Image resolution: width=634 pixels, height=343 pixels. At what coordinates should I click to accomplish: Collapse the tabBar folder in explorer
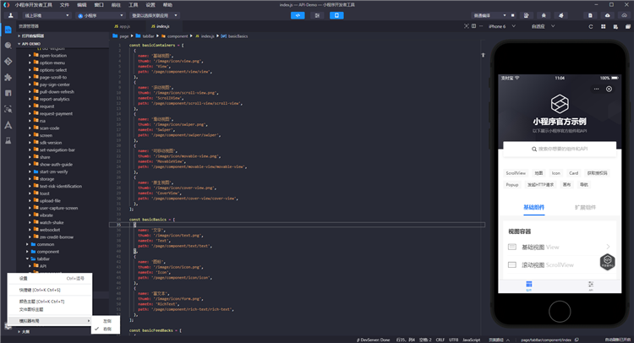click(x=42, y=259)
